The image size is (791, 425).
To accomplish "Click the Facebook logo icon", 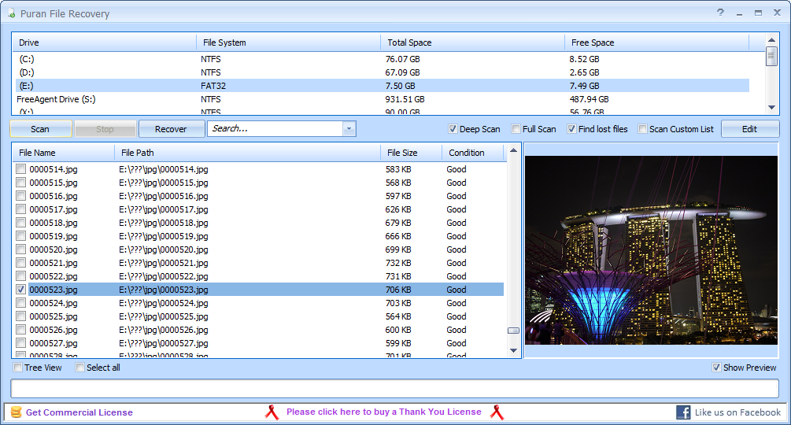I will coord(683,412).
